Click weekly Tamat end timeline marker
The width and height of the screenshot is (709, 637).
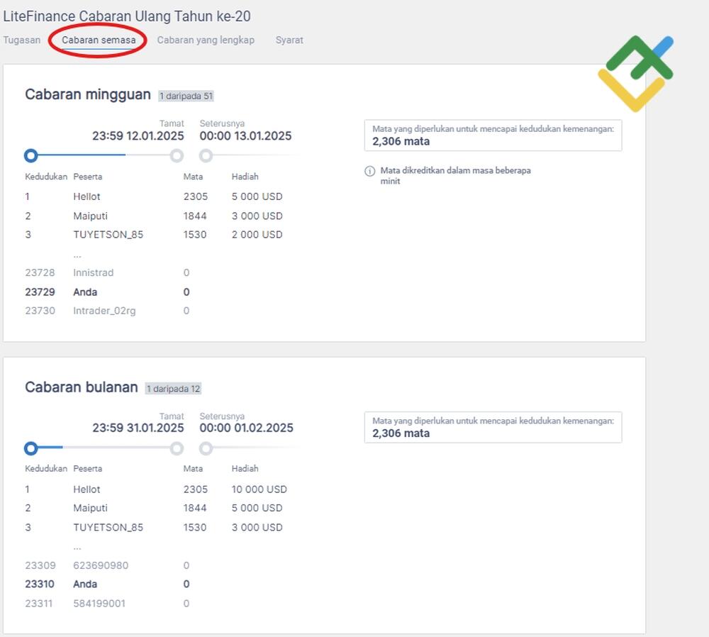(177, 155)
